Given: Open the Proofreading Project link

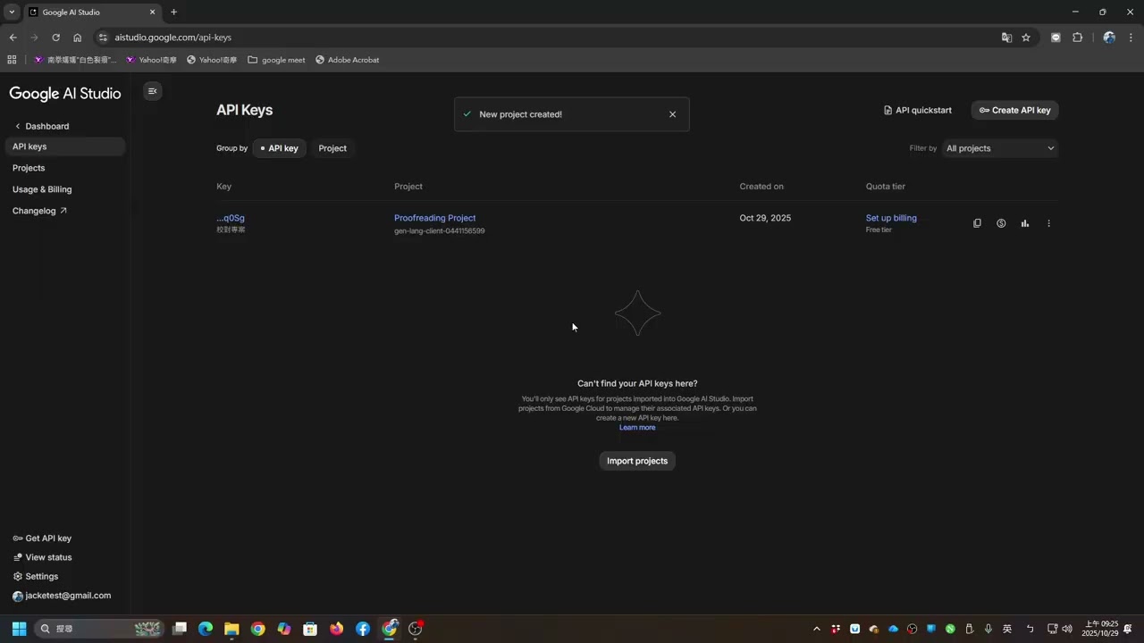Looking at the screenshot, I should coord(435,218).
